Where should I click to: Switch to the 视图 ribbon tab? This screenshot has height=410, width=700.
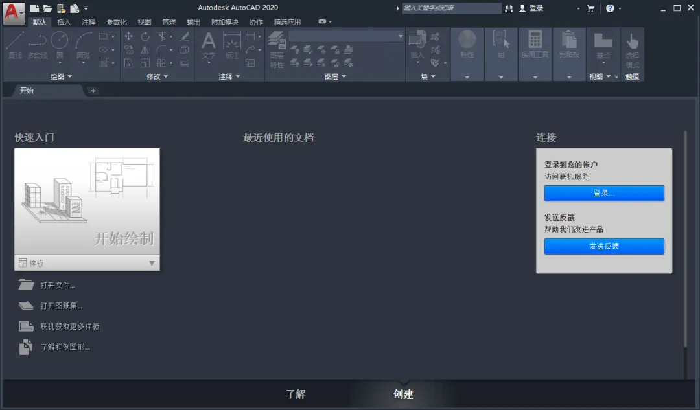click(x=144, y=22)
